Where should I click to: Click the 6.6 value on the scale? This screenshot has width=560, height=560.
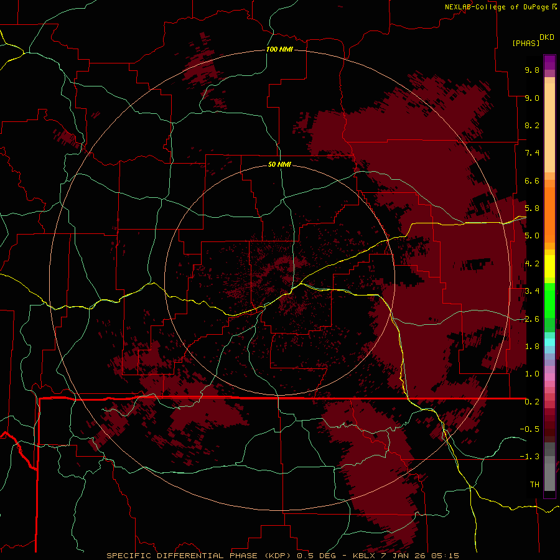point(532,180)
